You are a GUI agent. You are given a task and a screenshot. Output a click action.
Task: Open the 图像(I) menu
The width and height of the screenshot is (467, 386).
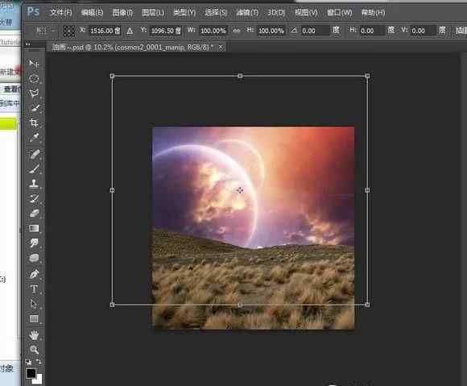[x=122, y=13]
